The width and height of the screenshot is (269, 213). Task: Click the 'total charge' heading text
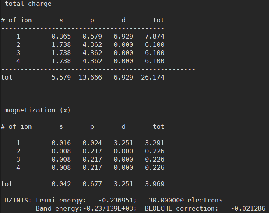pos(28,4)
